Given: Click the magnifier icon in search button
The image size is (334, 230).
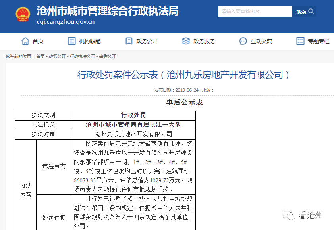Looking at the screenshot, I should click(311, 11).
